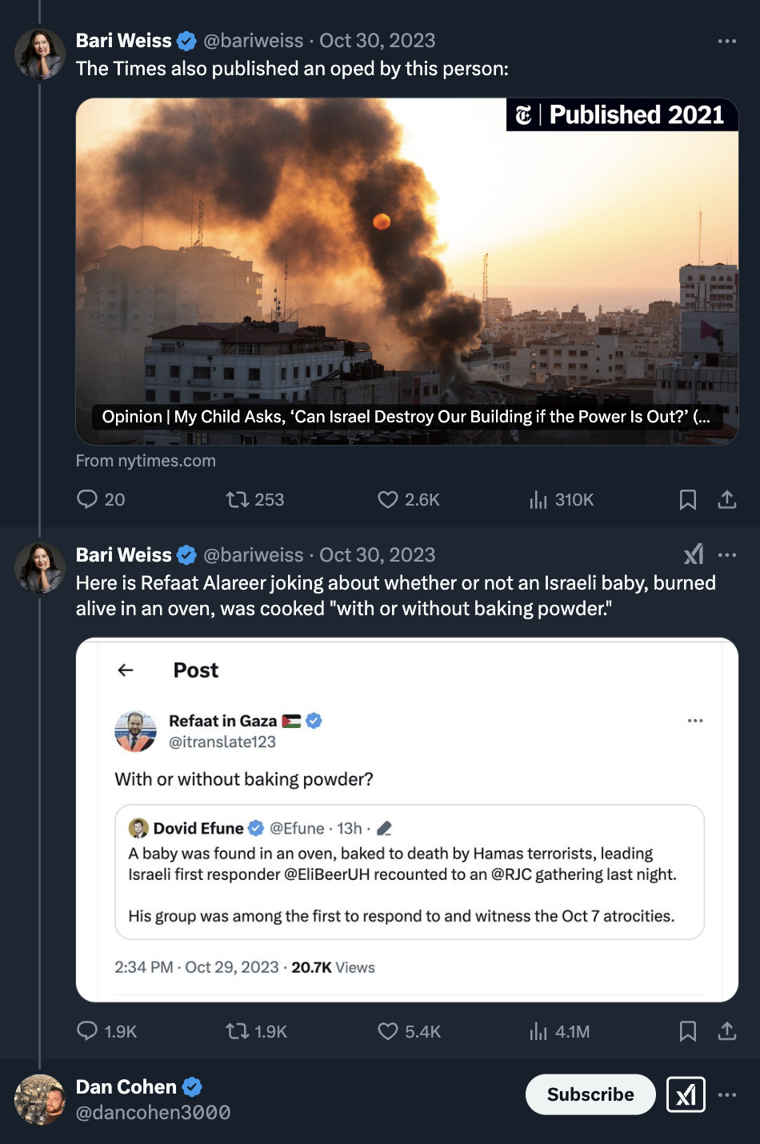Like the tweet with 5.4K likes
The height and width of the screenshot is (1144, 760).
tap(388, 1031)
